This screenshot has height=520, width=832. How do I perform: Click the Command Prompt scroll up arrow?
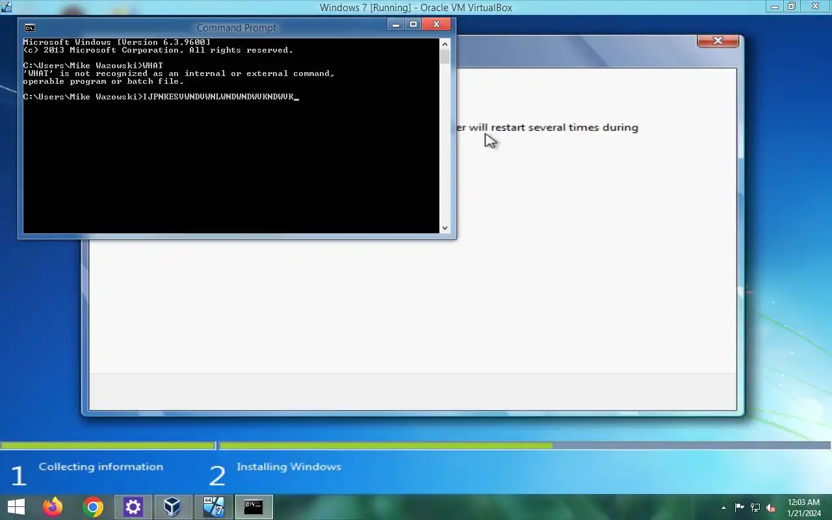tap(445, 44)
